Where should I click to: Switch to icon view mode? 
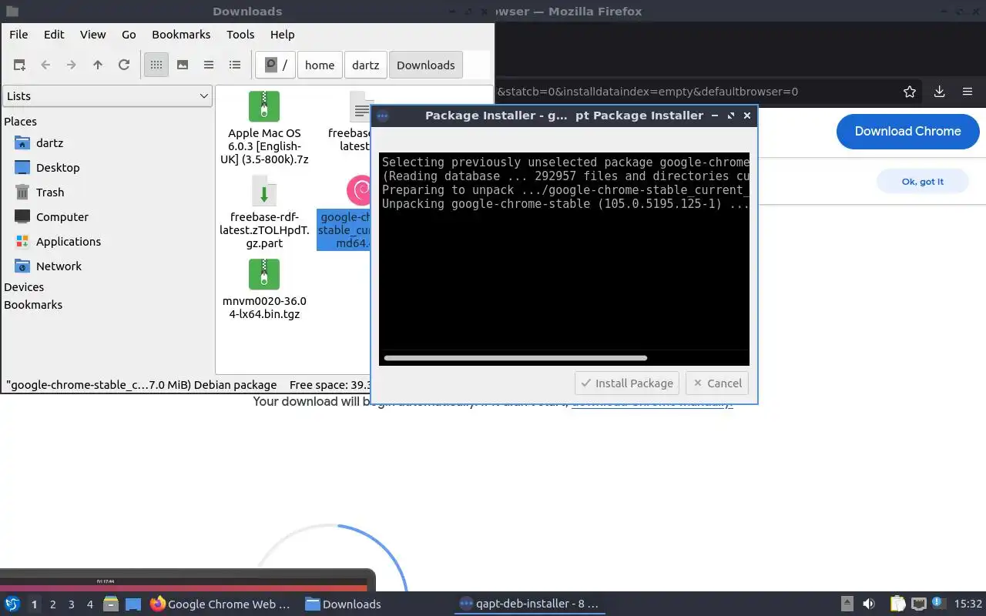[156, 65]
